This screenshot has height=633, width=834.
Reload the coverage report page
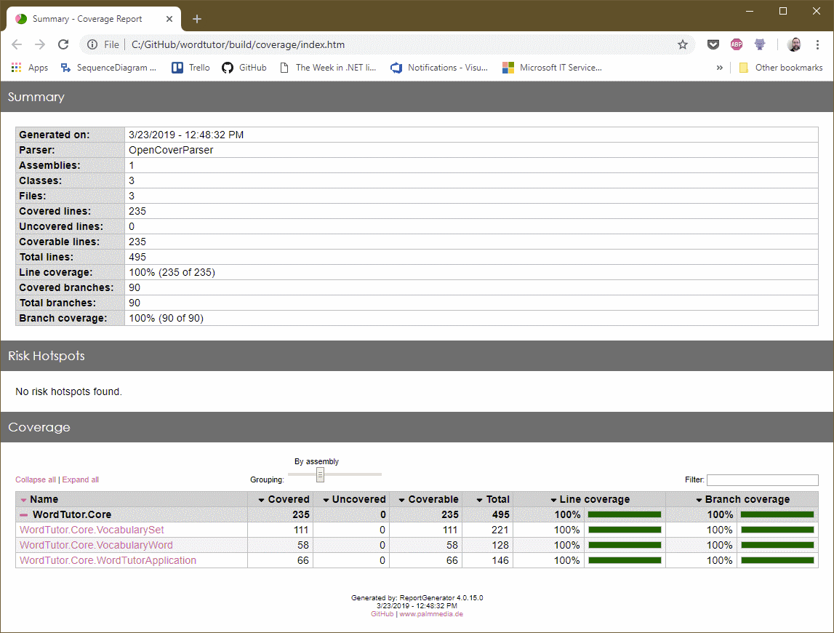pos(63,44)
